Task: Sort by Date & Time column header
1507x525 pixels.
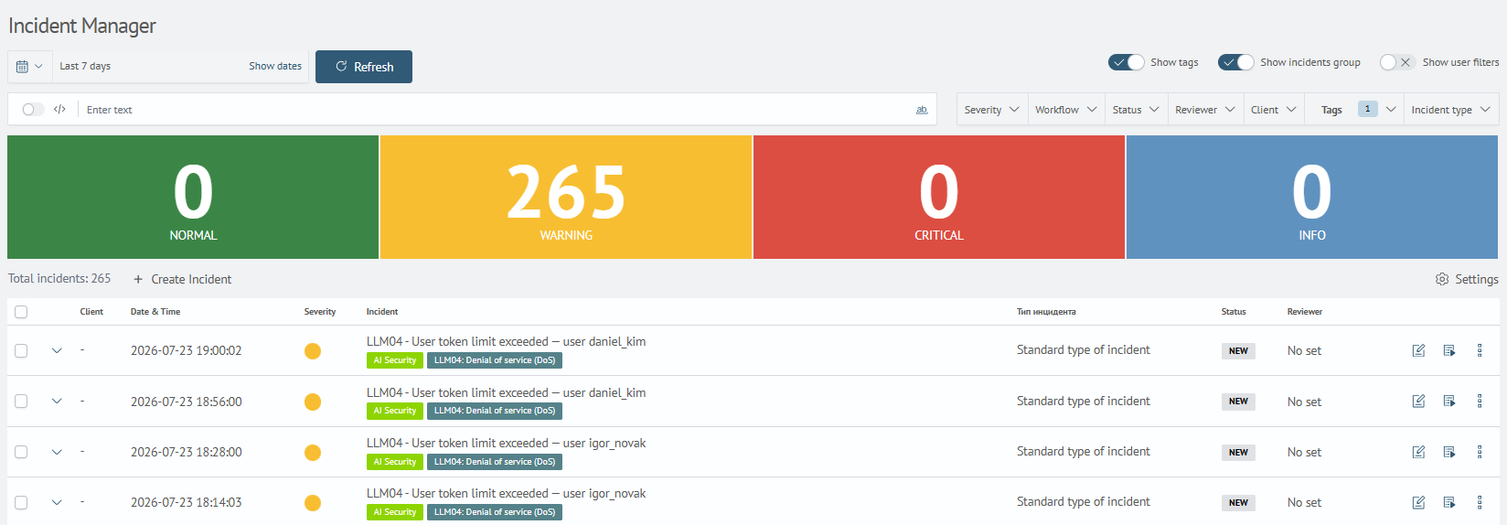Action: [x=155, y=312]
